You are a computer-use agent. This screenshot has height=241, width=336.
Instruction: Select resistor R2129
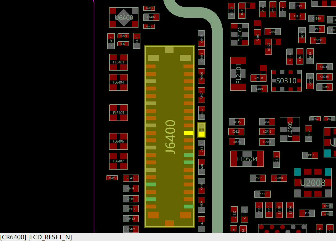(268, 47)
